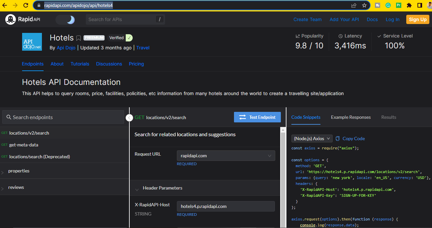This screenshot has width=432, height=228.
Task: Select the locations/v2/search endpoint
Action: [x=64, y=133]
